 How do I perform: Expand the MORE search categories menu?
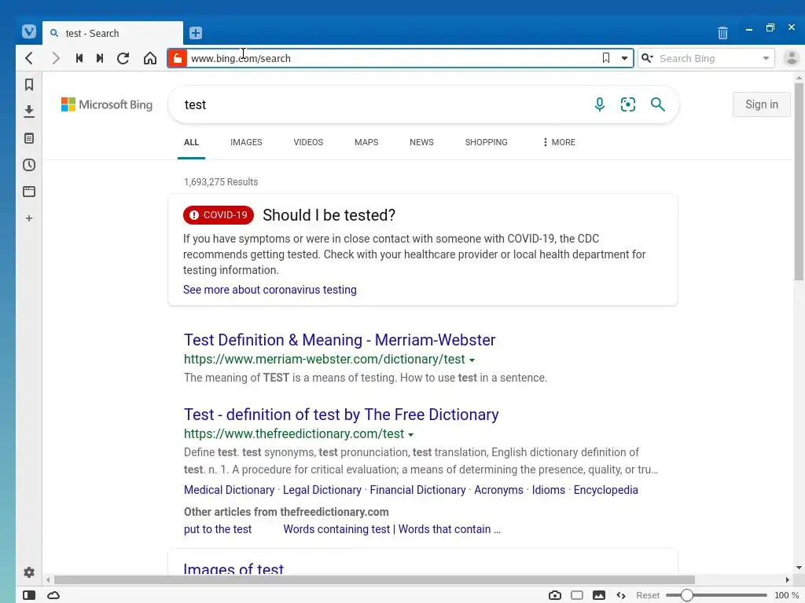(559, 142)
